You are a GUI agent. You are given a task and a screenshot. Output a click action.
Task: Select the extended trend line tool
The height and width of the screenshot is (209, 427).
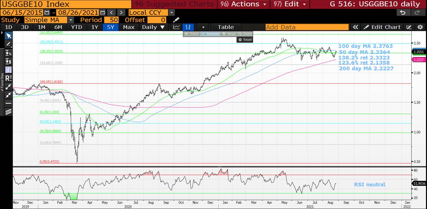9,95
